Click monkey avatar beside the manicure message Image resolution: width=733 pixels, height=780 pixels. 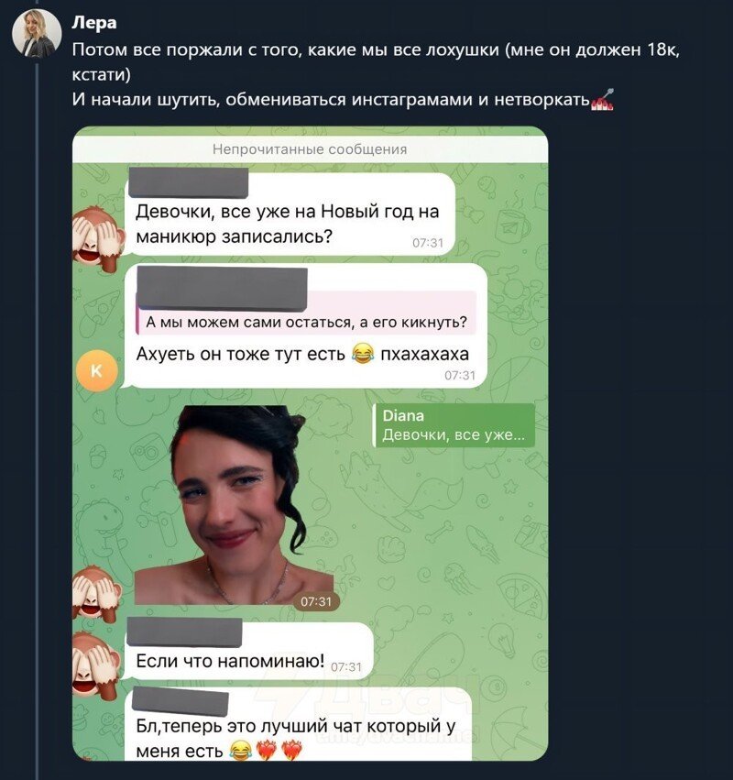(99, 235)
